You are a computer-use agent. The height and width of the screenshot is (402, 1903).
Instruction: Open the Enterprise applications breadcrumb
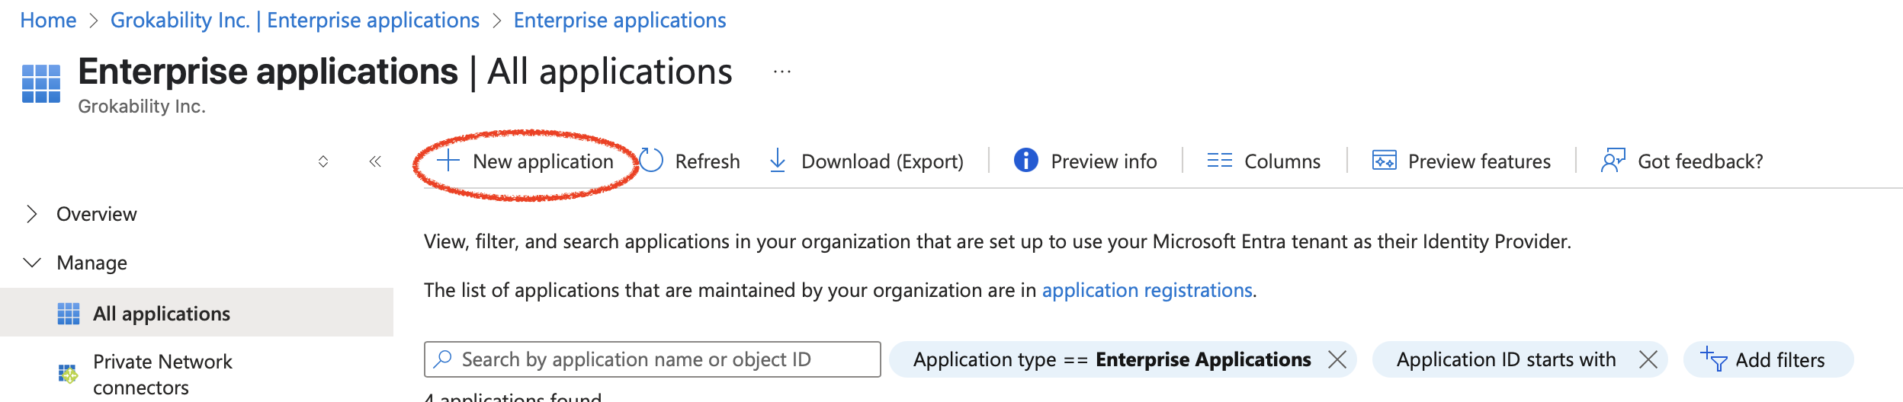click(x=620, y=20)
